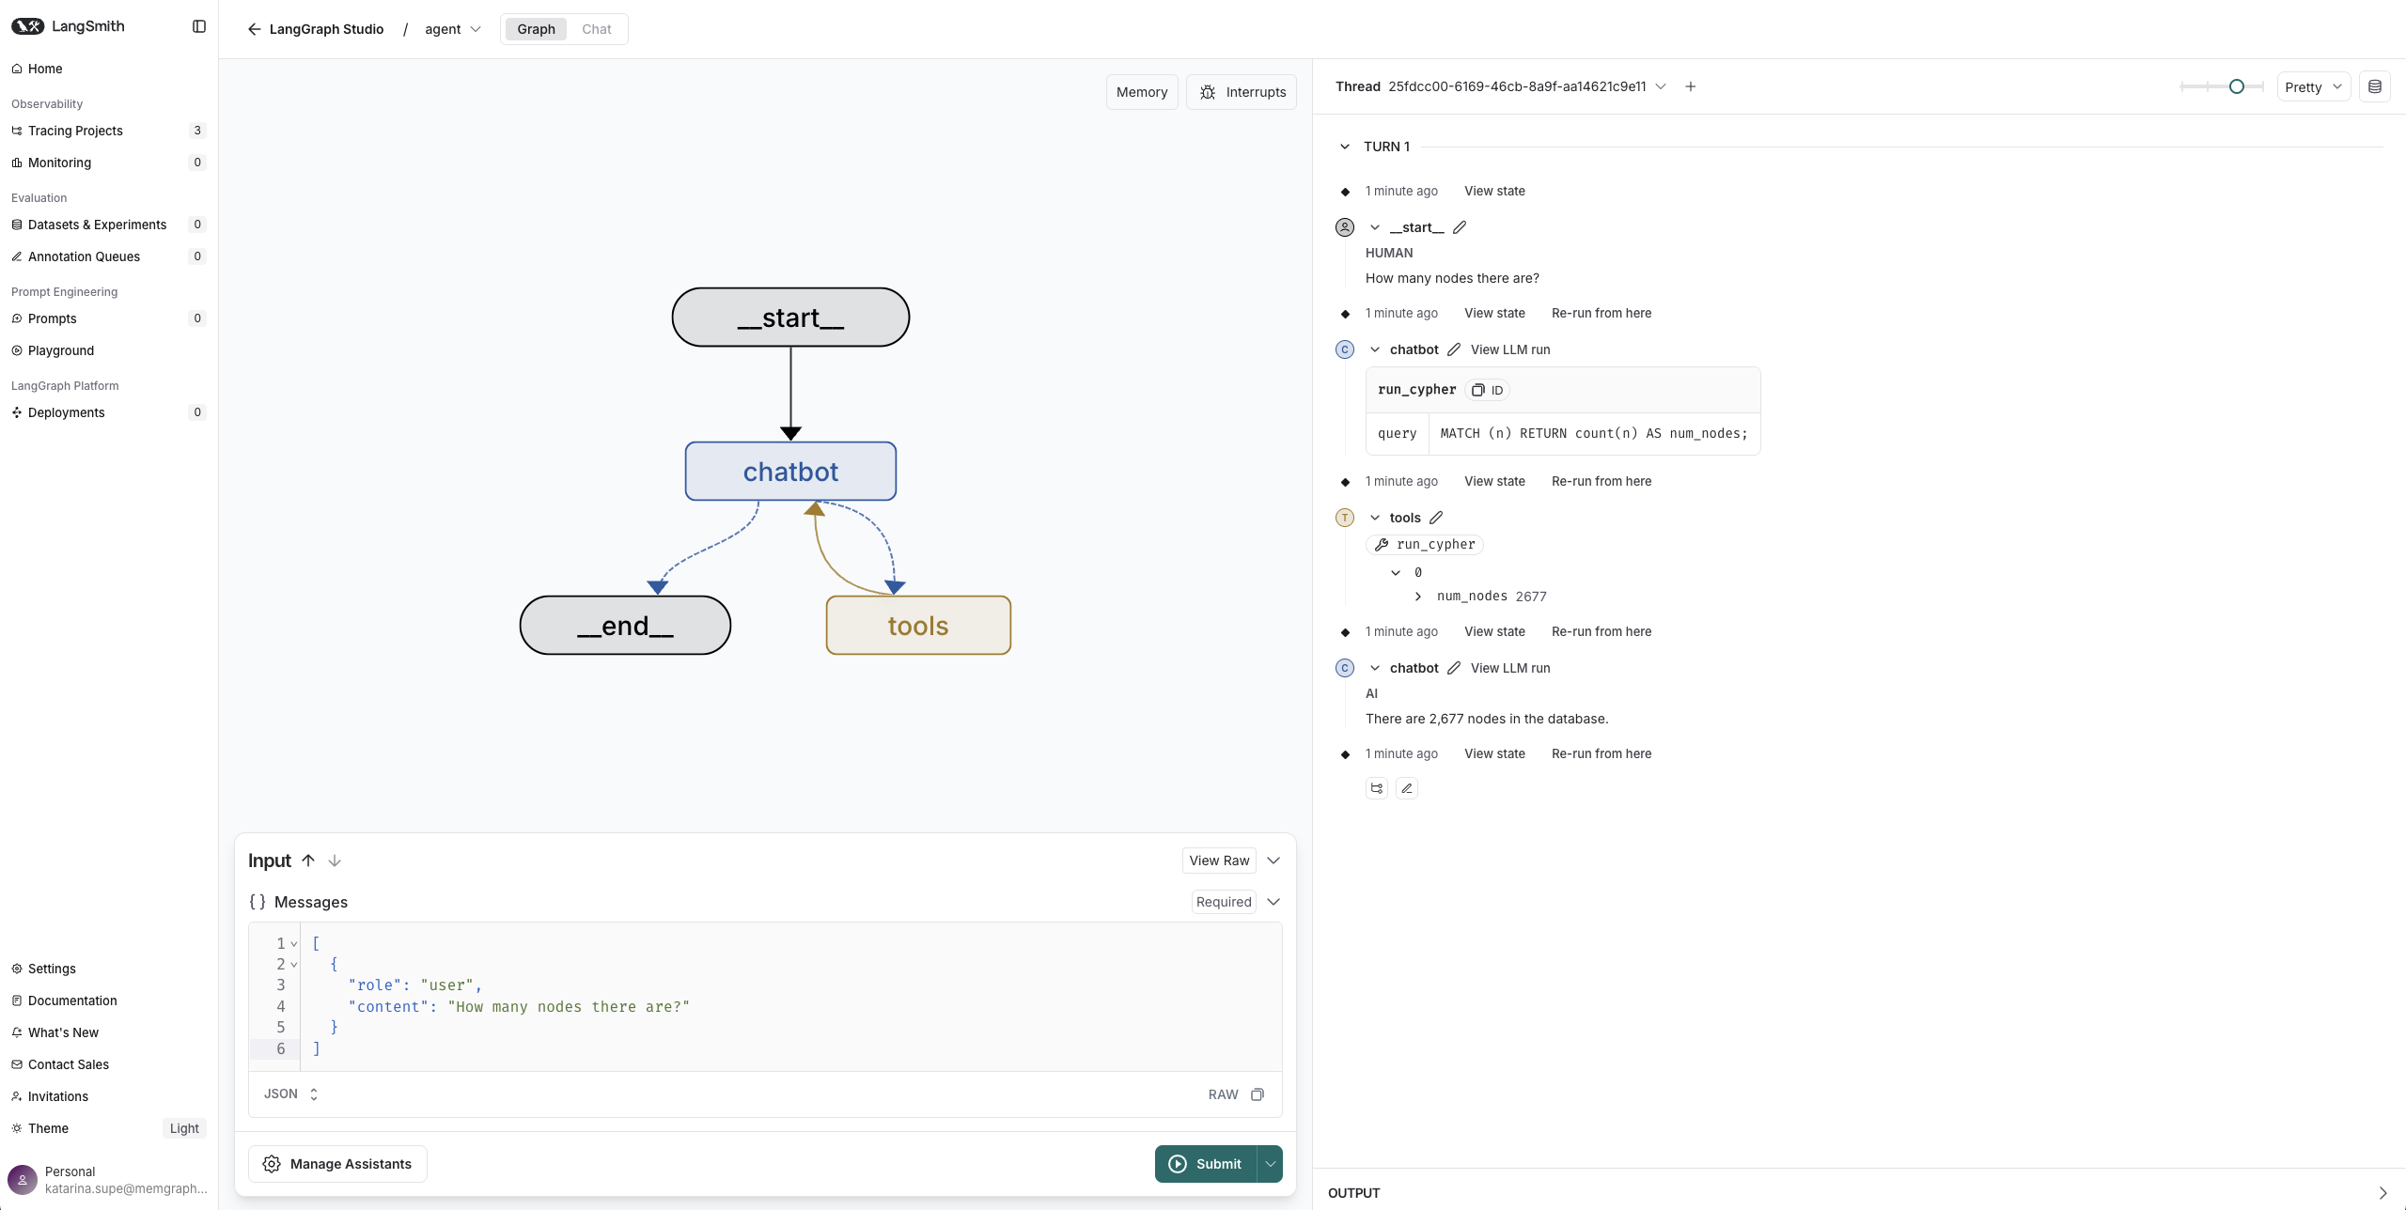Collapse the sidebar panel toggle icon

(199, 26)
